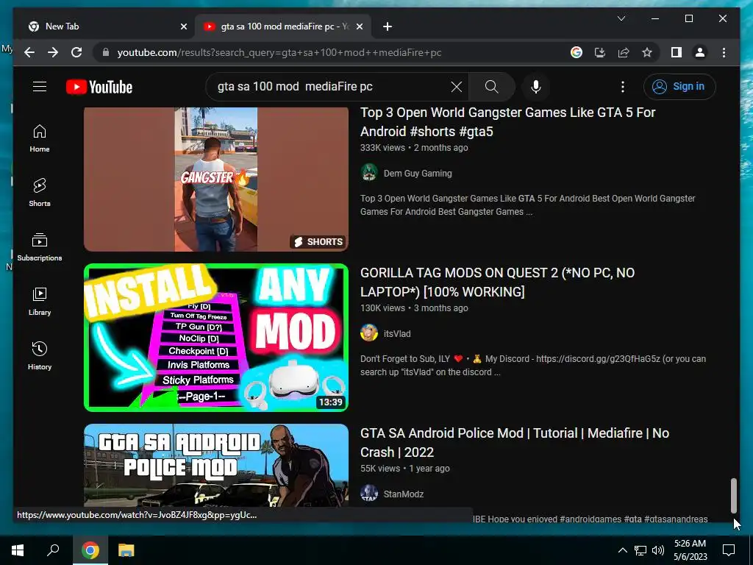Open the Chrome profile icon
The image size is (753, 565).
coord(700,52)
